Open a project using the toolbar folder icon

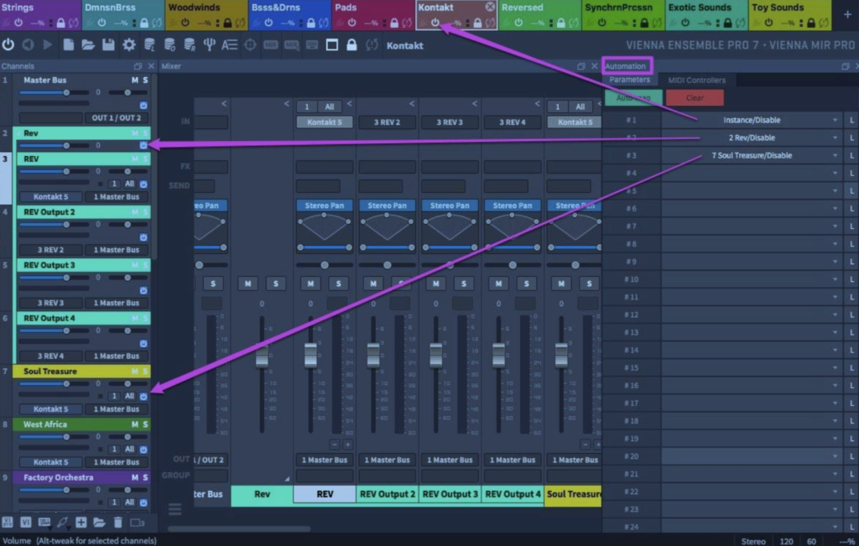[88, 45]
